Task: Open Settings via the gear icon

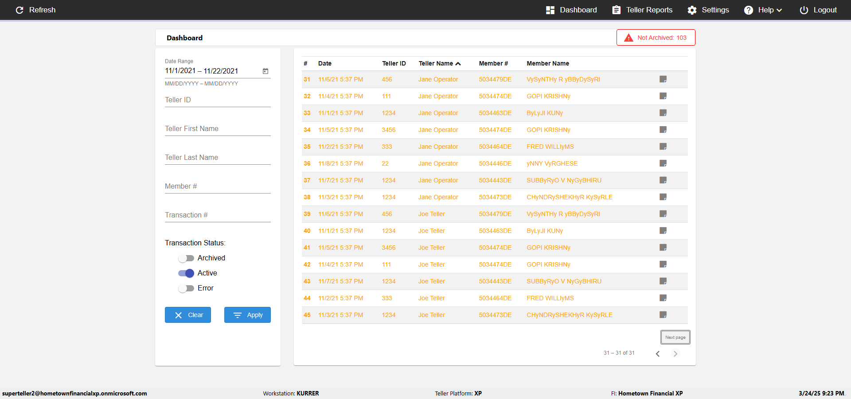Action: [x=692, y=10]
